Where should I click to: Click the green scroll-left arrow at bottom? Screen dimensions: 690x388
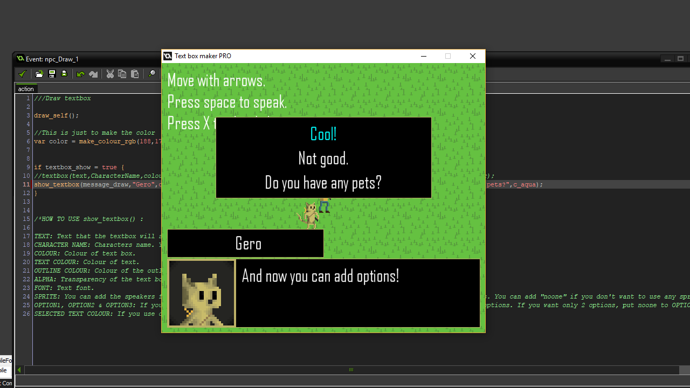(x=18, y=370)
